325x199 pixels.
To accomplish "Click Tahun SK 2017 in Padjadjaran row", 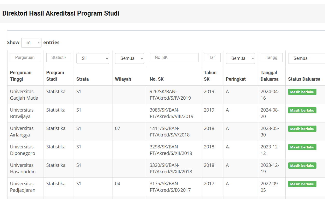I will (x=209, y=184).
